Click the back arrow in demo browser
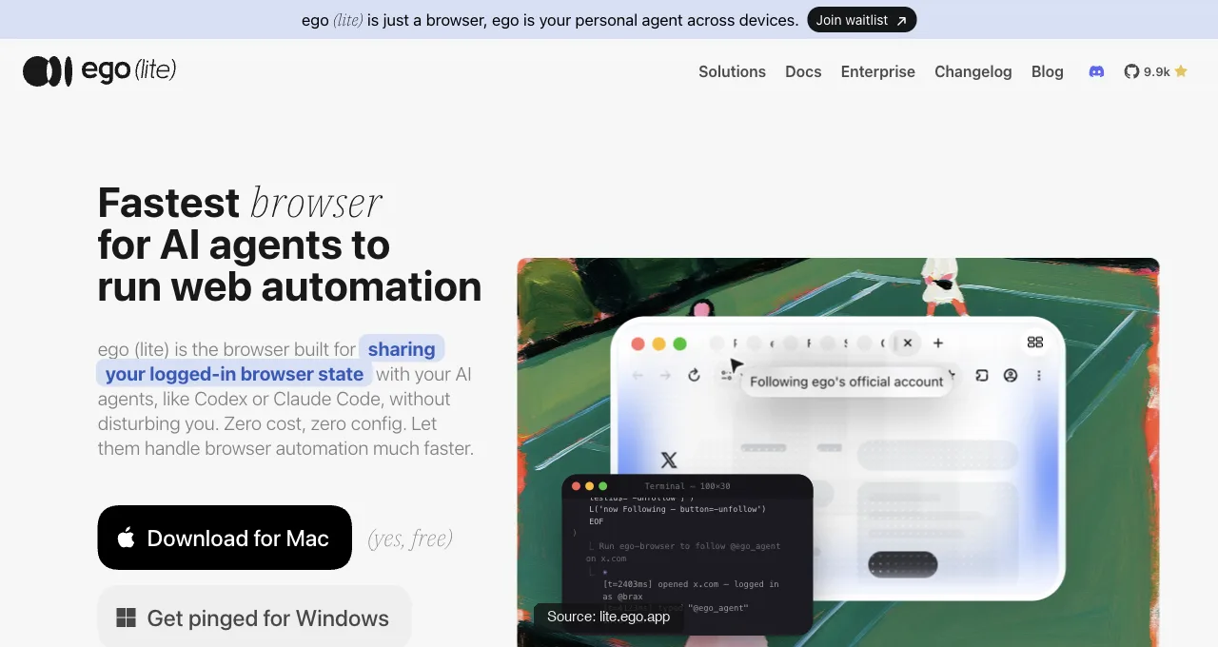The image size is (1218, 647). coord(638,376)
